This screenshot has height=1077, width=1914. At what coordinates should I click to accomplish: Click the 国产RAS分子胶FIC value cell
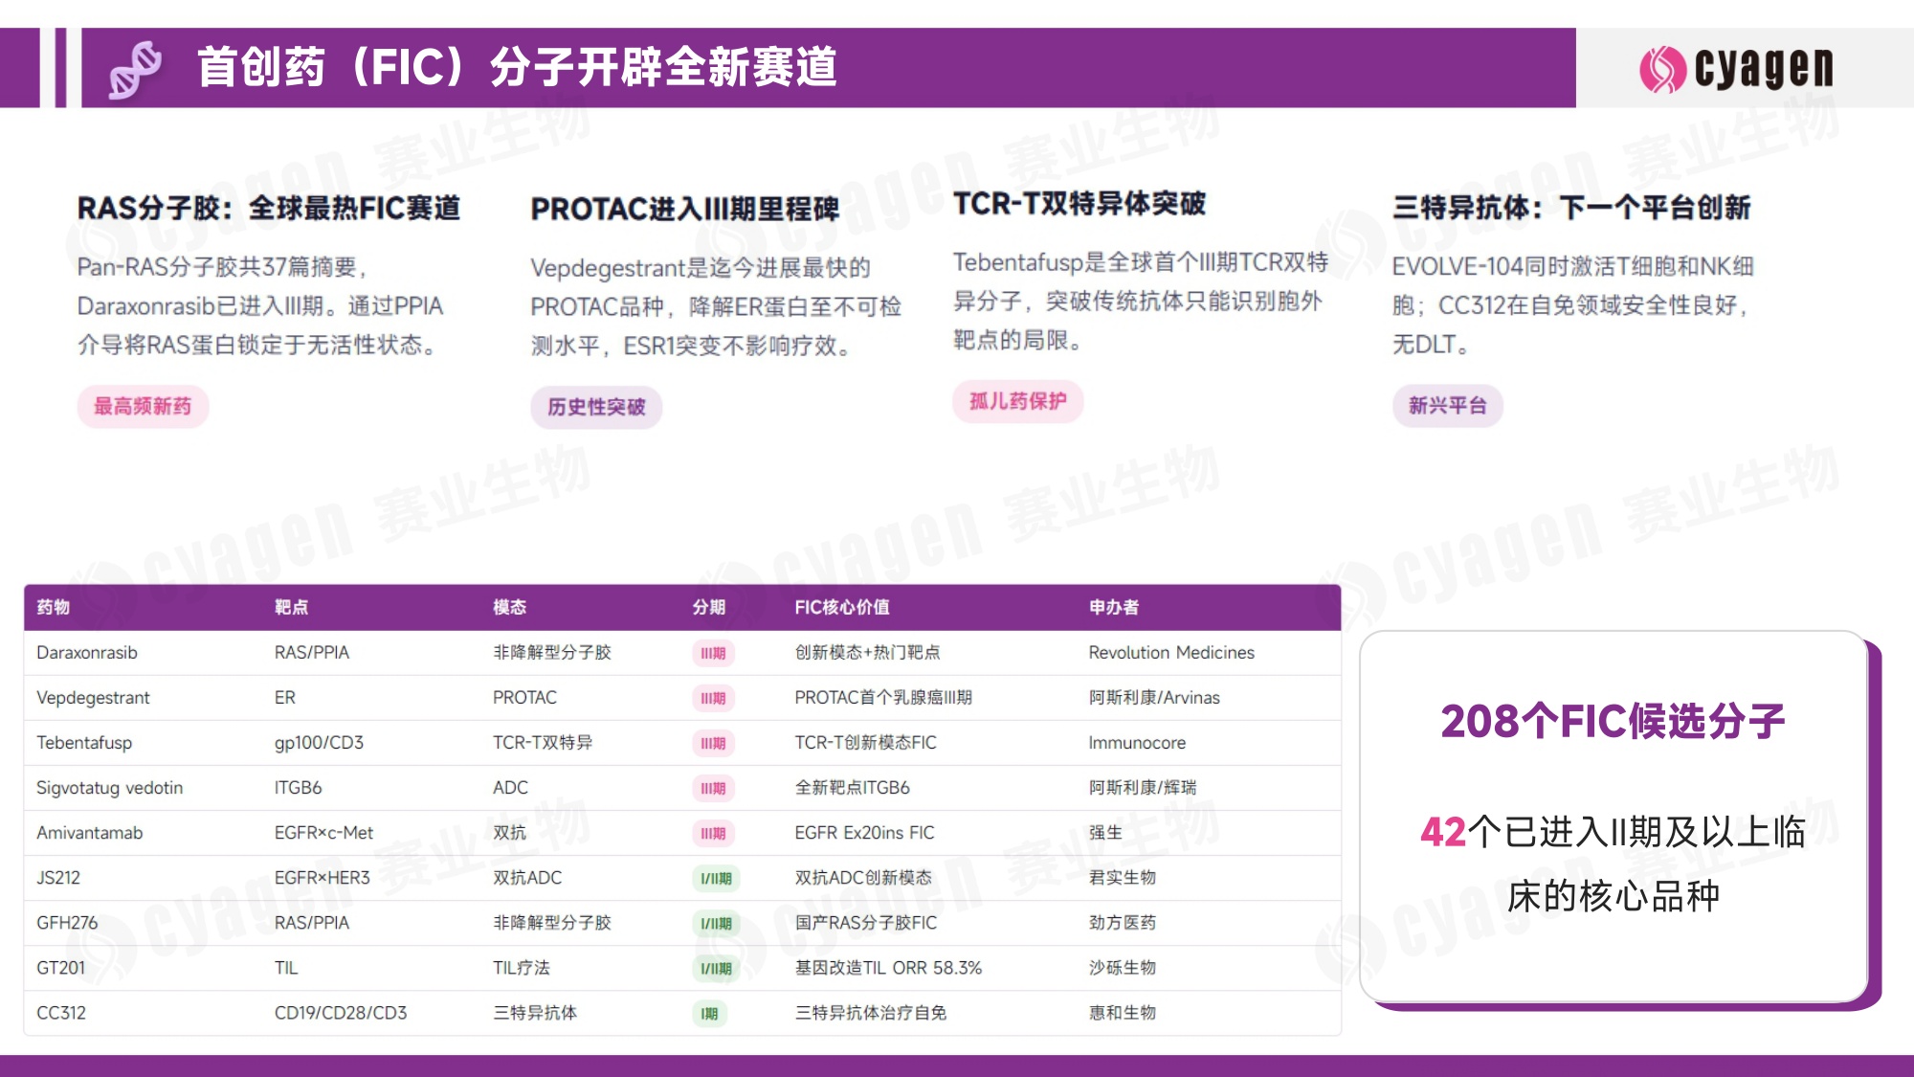click(x=866, y=923)
